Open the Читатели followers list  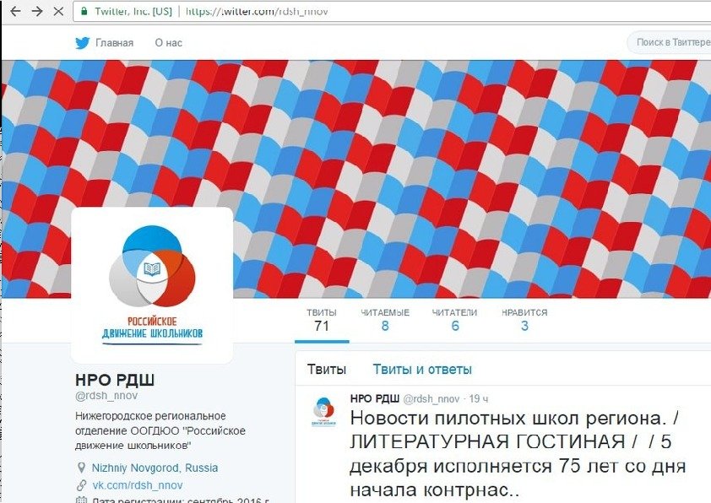[455, 321]
